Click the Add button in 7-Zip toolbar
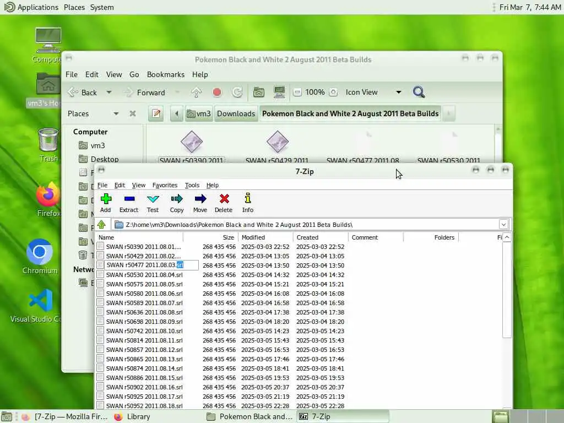Screen dimensions: 564x423 tap(106, 203)
